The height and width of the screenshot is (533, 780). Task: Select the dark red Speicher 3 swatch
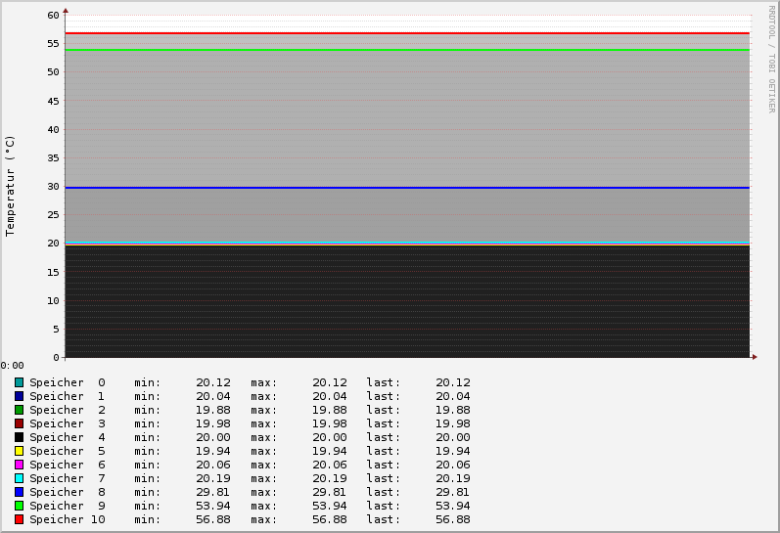coord(19,423)
